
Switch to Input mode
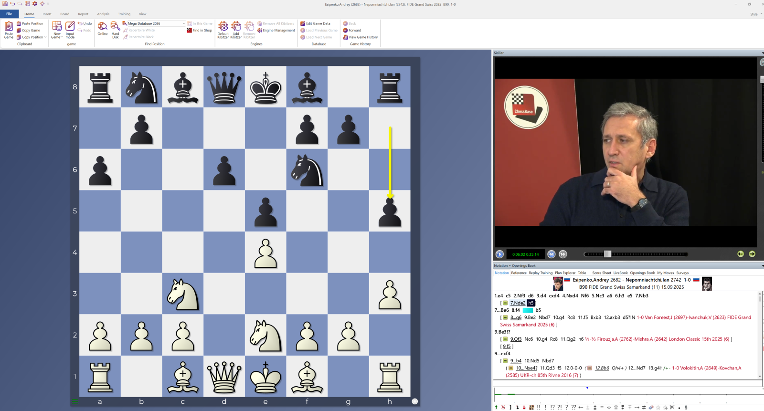[x=70, y=28]
